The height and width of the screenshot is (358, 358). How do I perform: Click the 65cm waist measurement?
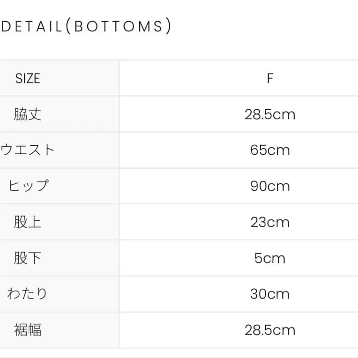[270, 150]
